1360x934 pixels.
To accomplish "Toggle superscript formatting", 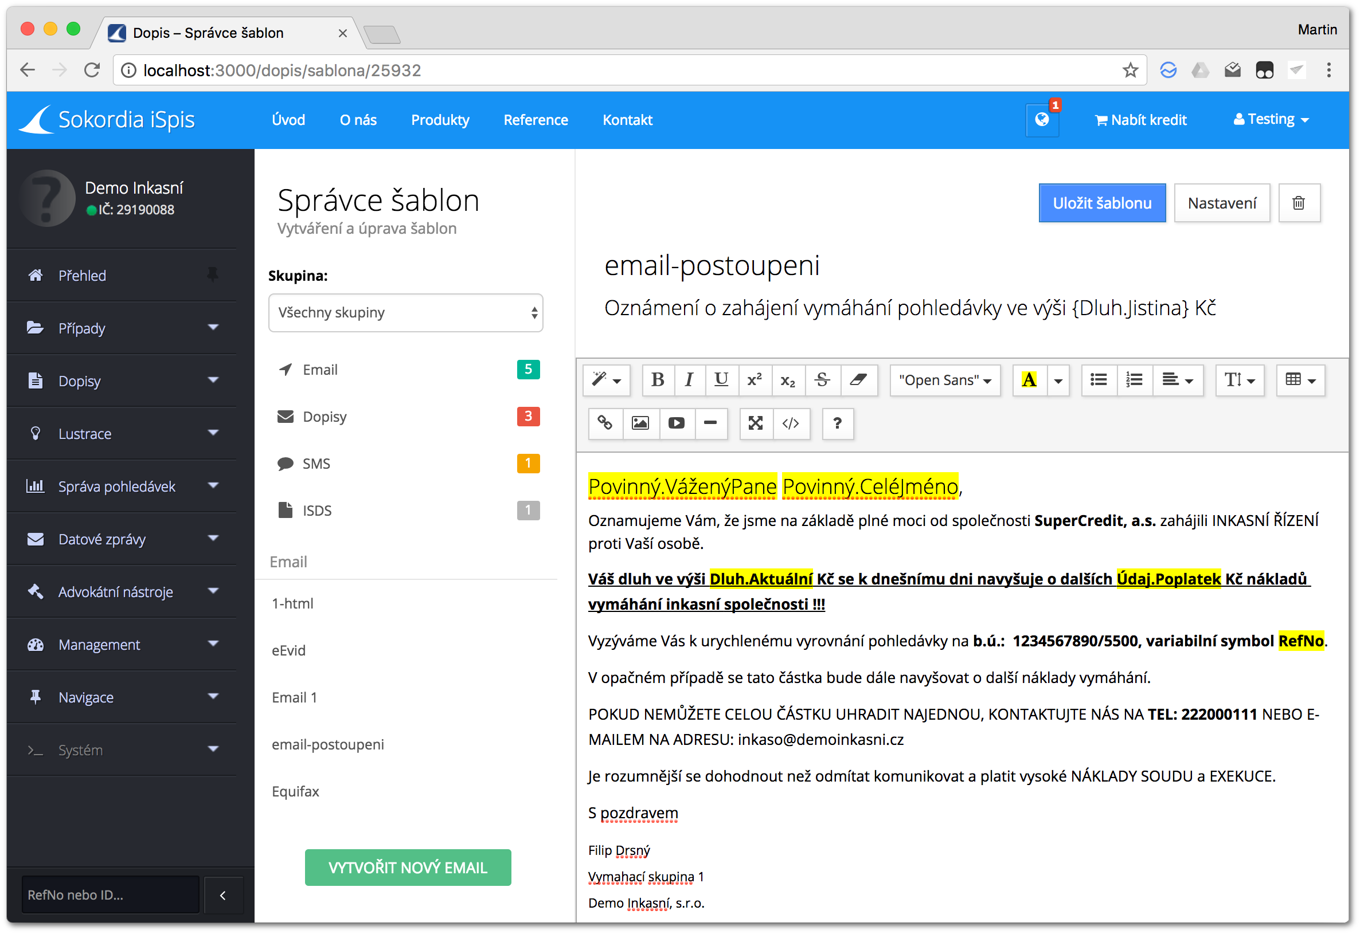I will tap(755, 380).
